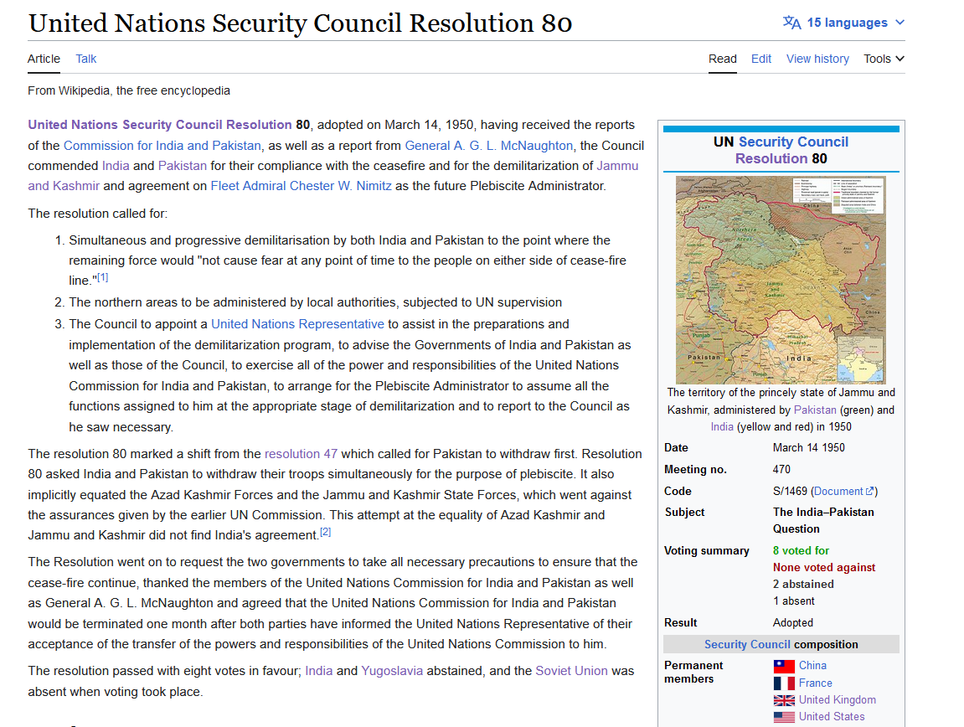This screenshot has width=964, height=727.
Task: Click the '1 absent' text
Action: pyautogui.click(x=794, y=601)
